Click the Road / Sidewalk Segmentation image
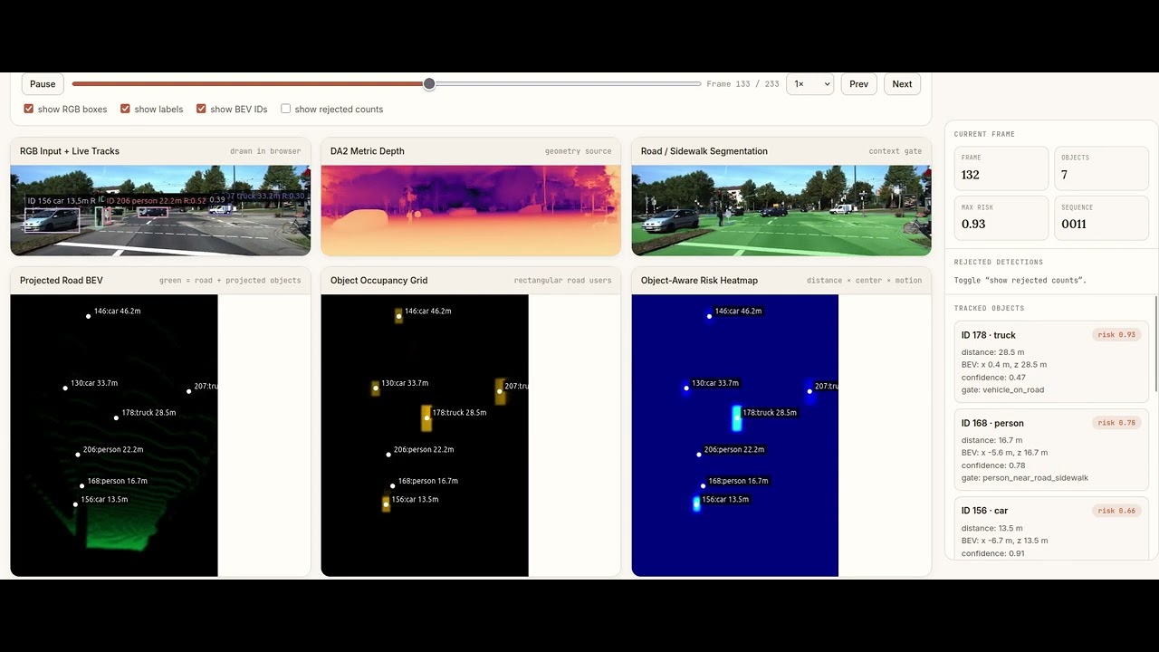This screenshot has height=652, width=1159. pyautogui.click(x=781, y=210)
